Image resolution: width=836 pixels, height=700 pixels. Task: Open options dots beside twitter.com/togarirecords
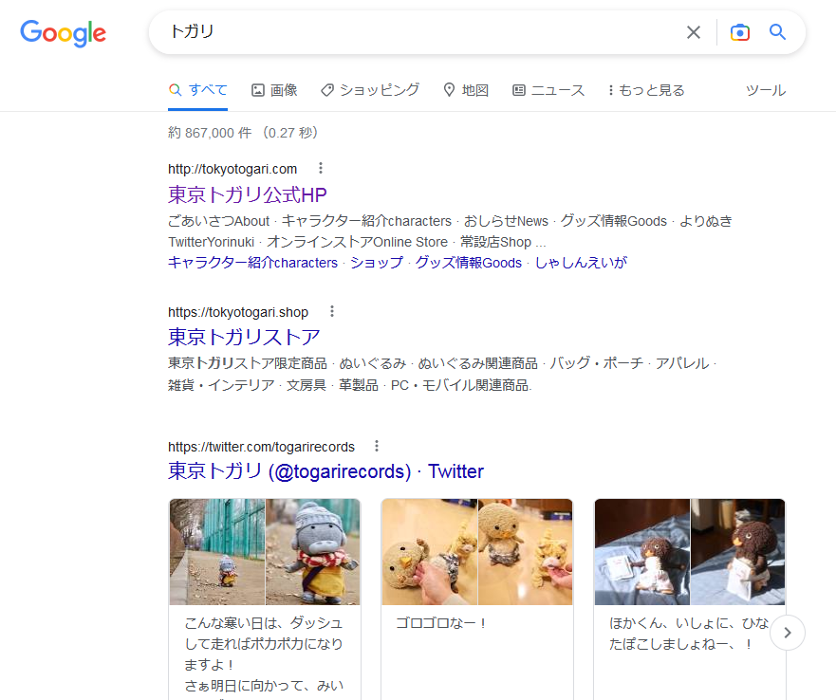tap(377, 446)
